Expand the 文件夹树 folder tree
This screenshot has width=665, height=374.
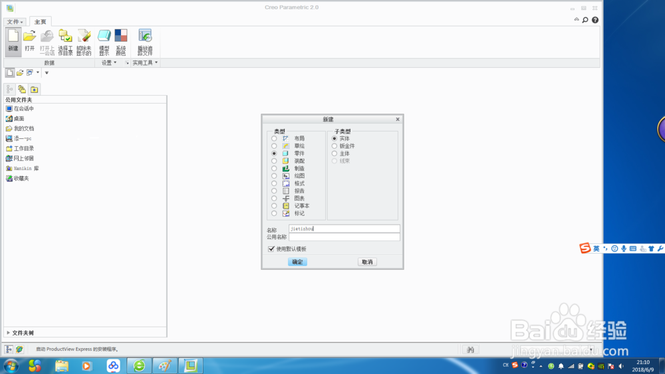[x=8, y=333]
